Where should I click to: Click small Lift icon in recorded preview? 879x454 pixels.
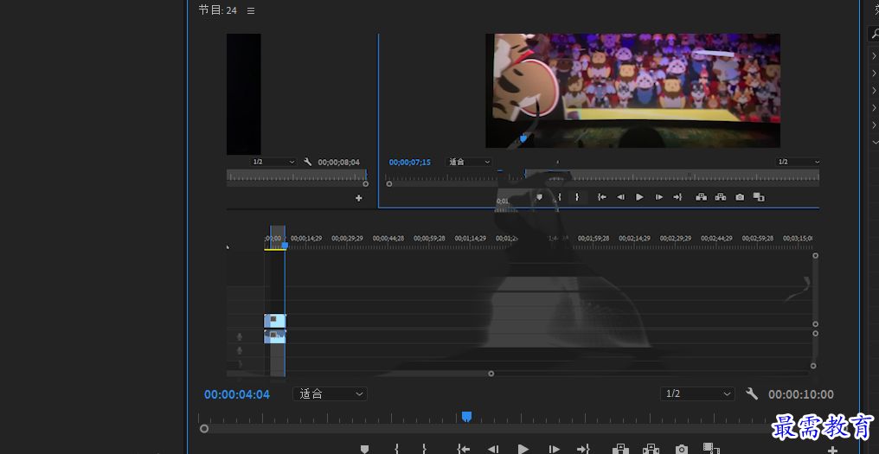(x=701, y=197)
